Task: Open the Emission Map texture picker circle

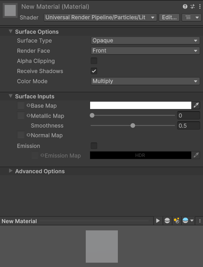Action: coord(42,155)
